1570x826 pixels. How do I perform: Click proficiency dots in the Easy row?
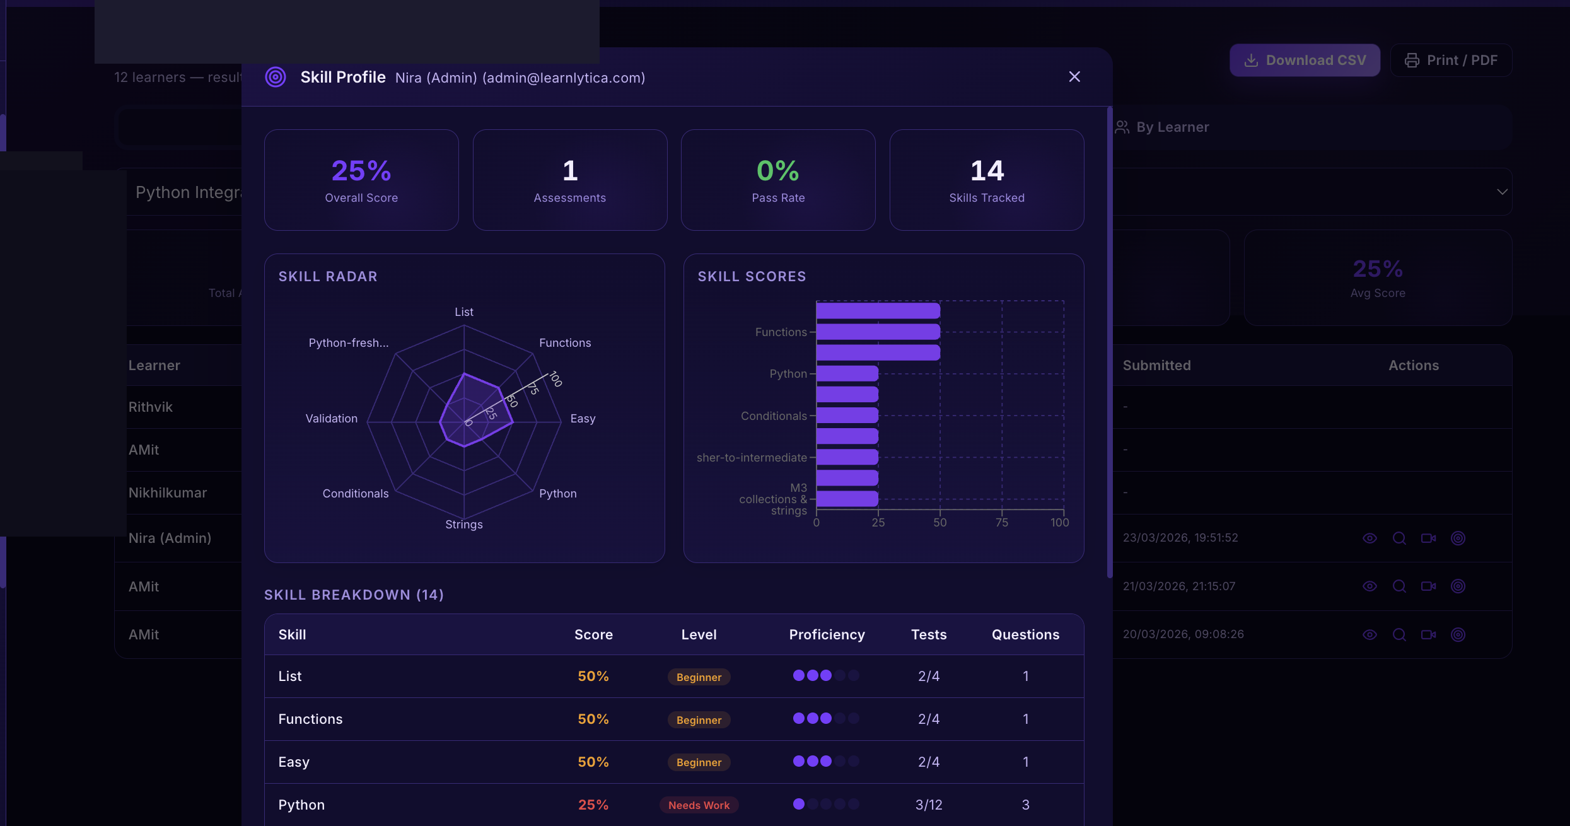[x=826, y=761]
